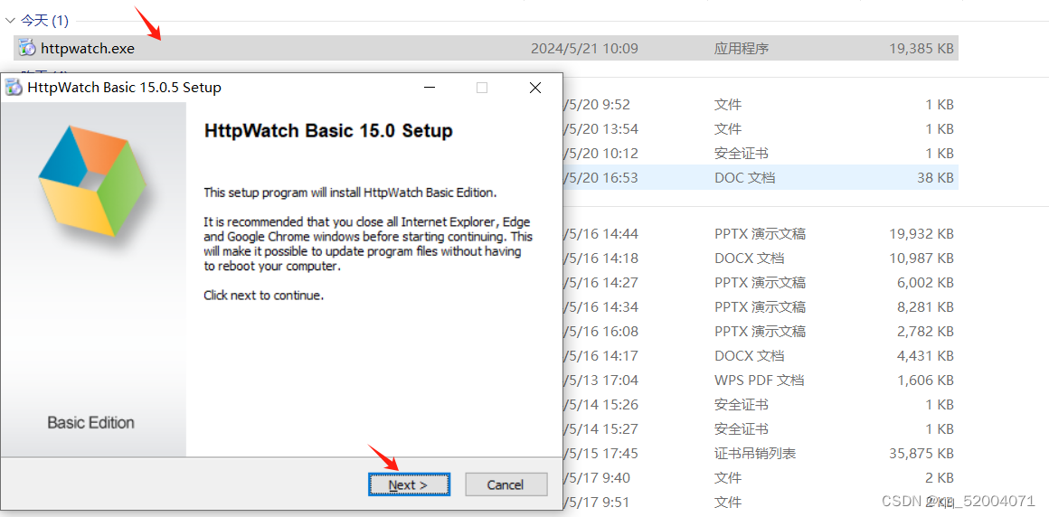Select the DOCX row sized 4,431 KB
This screenshot has width=1049, height=517.
(x=760, y=356)
